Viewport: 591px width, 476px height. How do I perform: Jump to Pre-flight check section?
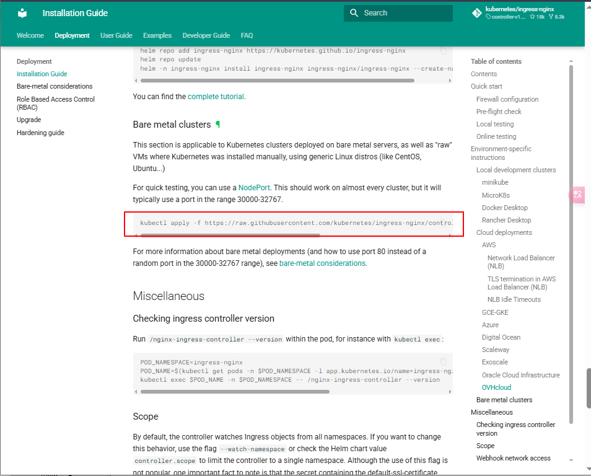click(x=499, y=112)
